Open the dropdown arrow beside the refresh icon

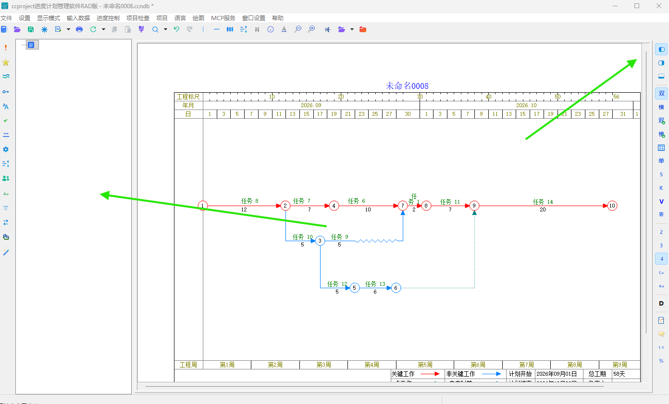pos(103,29)
